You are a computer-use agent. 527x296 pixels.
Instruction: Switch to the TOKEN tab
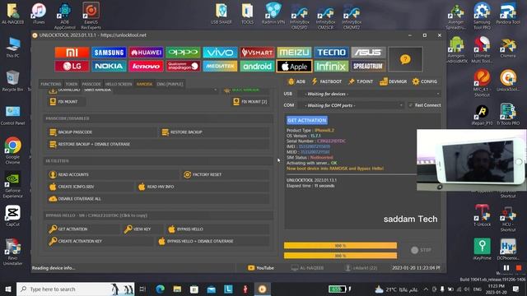click(72, 84)
